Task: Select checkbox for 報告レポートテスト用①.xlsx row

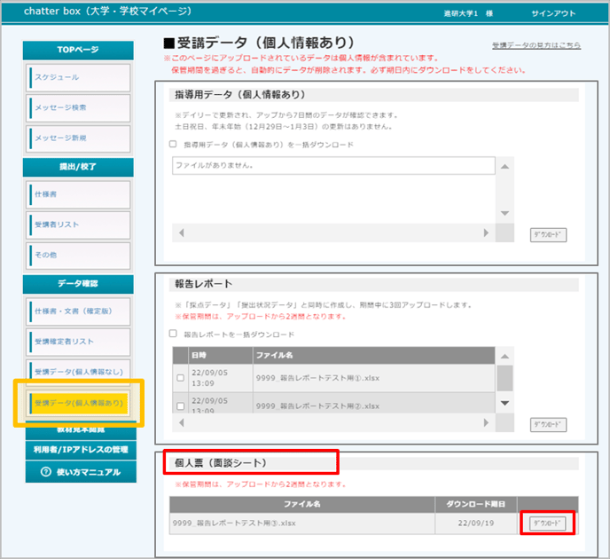Action: pos(182,378)
